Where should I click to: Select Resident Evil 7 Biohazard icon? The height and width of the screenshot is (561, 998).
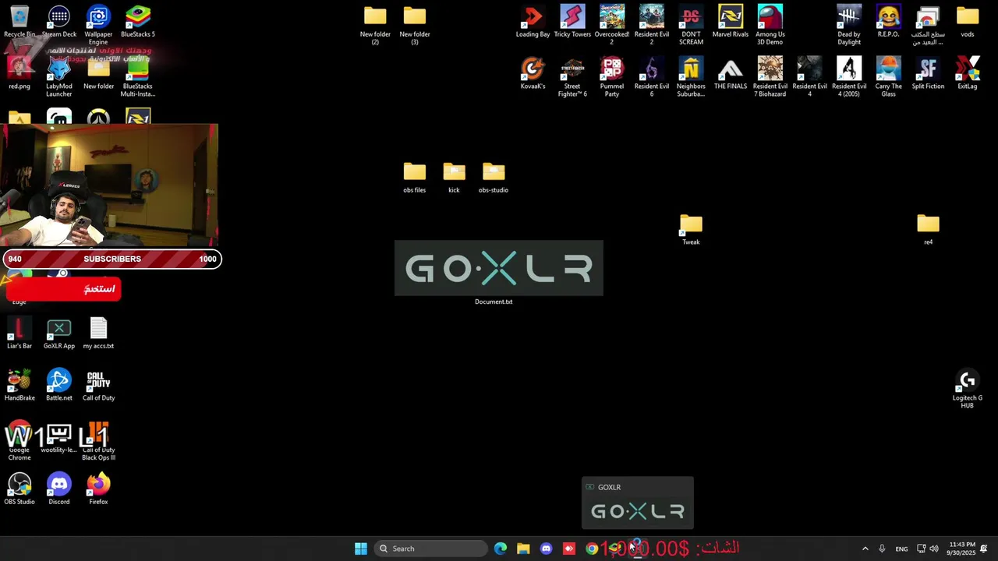pyautogui.click(x=770, y=78)
